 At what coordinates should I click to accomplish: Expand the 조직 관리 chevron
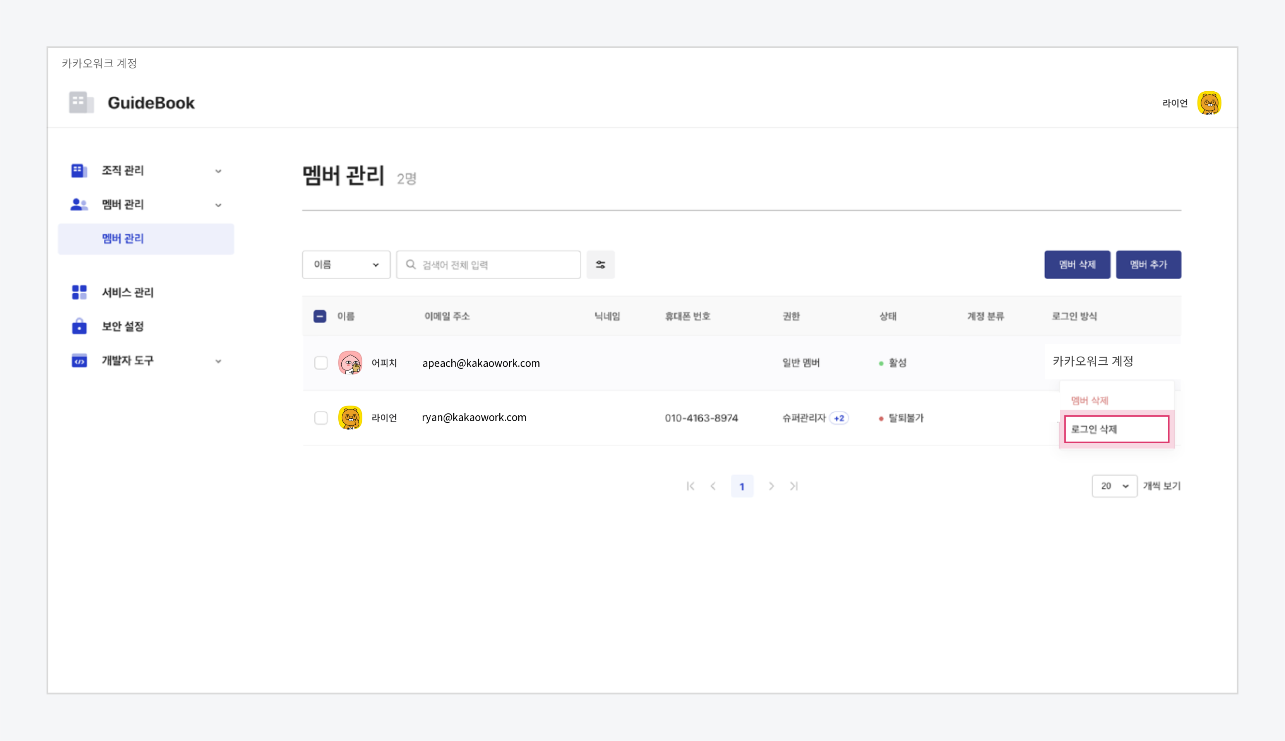point(218,171)
